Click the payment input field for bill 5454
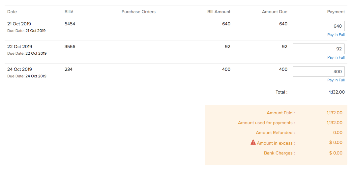 tap(318, 26)
